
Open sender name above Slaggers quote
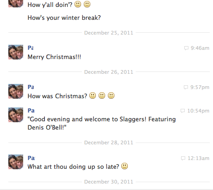(x=31, y=111)
